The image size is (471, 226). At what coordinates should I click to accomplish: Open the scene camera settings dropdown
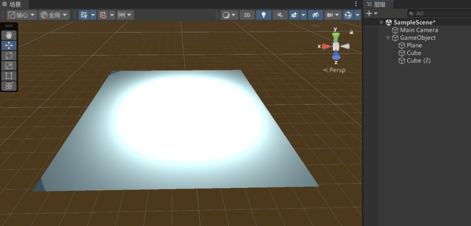(x=333, y=15)
